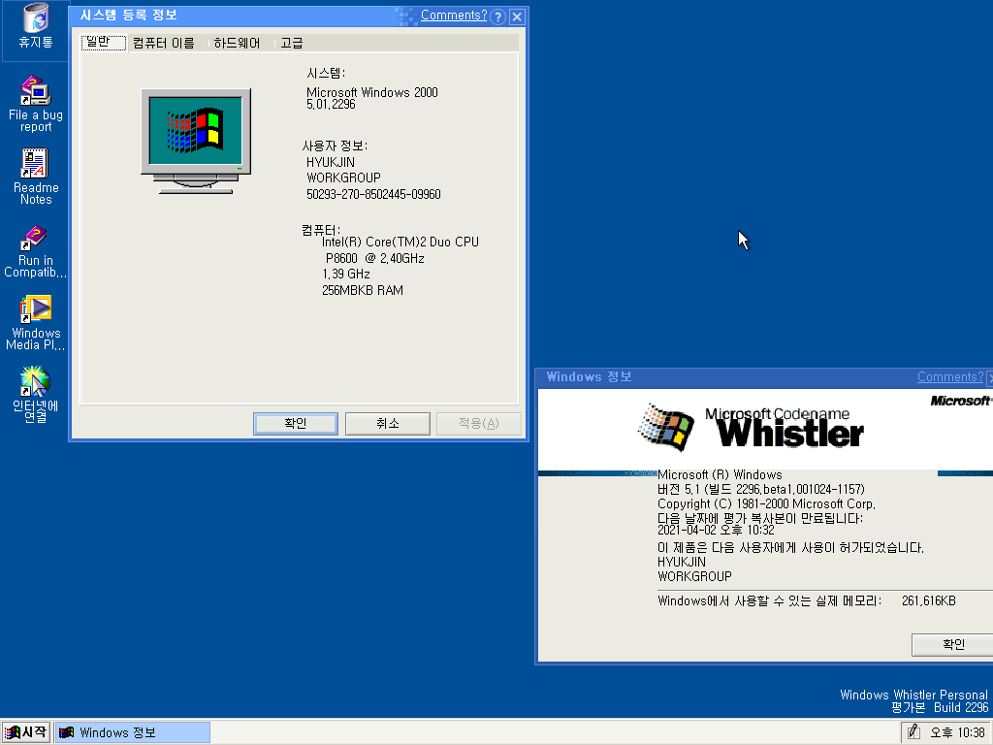Screen dimensions: 993x745
Task: Click the help question mark in 시스템 등록 정보
Action: (498, 17)
